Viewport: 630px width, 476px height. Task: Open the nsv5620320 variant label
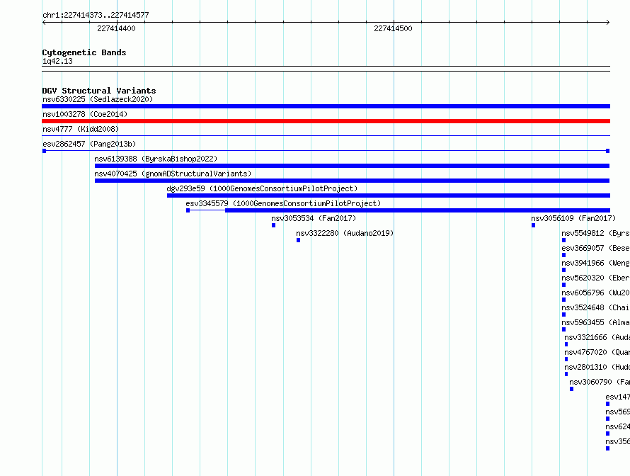click(x=595, y=278)
